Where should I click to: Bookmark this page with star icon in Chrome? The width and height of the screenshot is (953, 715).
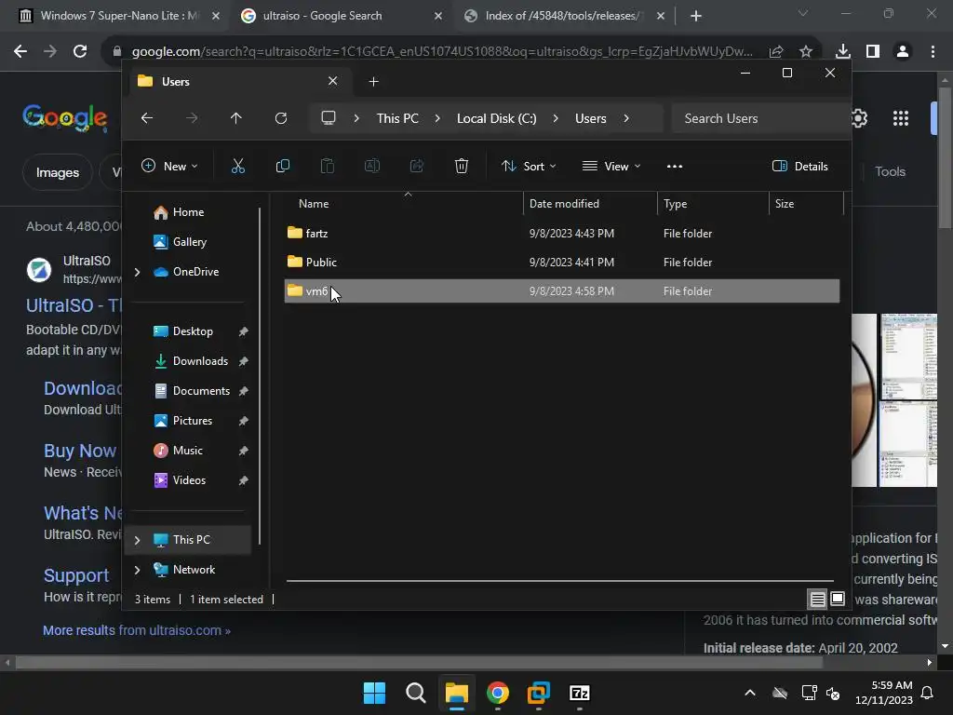(806, 52)
